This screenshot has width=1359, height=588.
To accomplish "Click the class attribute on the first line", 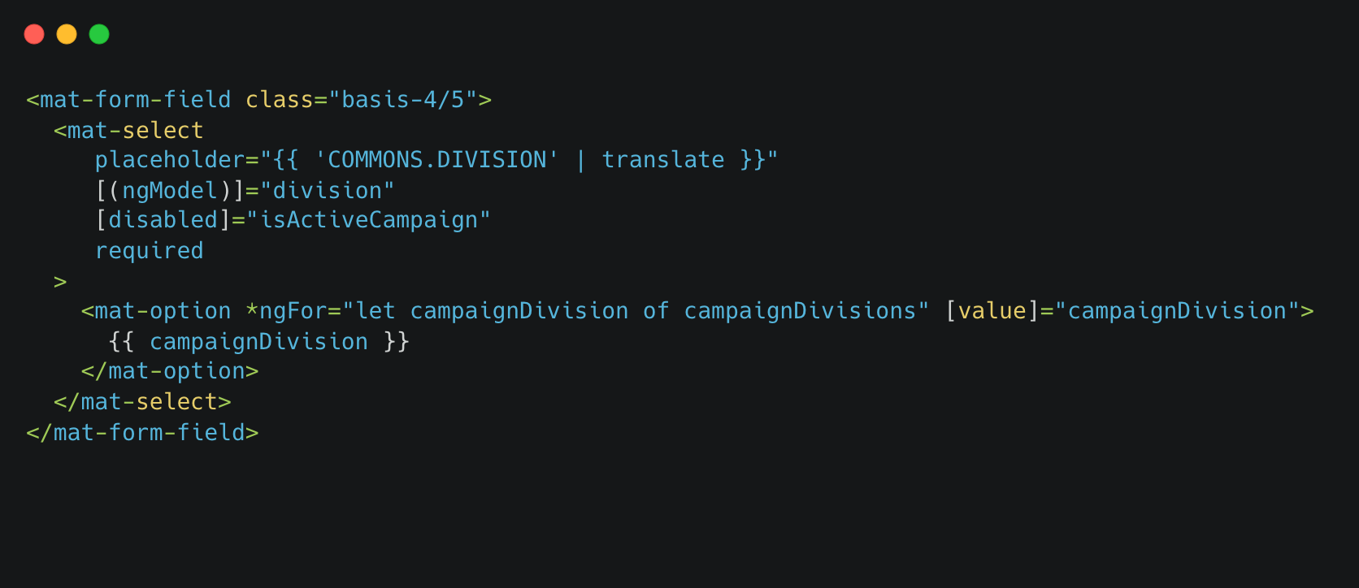I will click(x=280, y=100).
